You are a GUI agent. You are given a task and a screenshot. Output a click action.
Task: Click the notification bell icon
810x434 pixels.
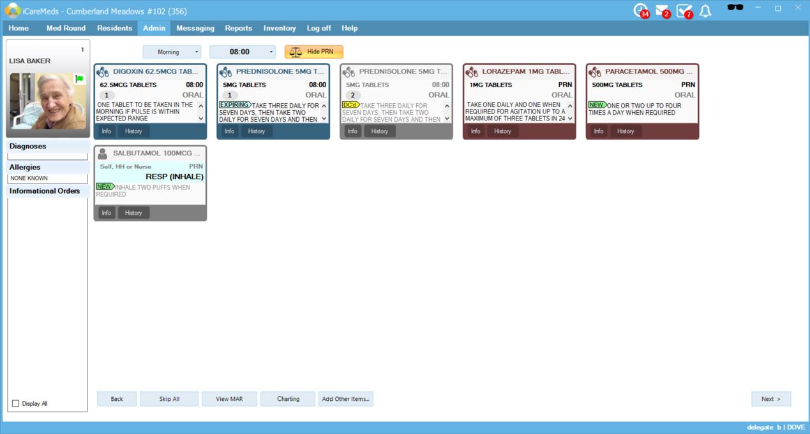tap(705, 11)
